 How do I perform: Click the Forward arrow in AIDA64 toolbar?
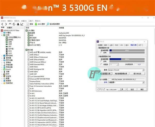pyautogui.click(x=6, y=24)
